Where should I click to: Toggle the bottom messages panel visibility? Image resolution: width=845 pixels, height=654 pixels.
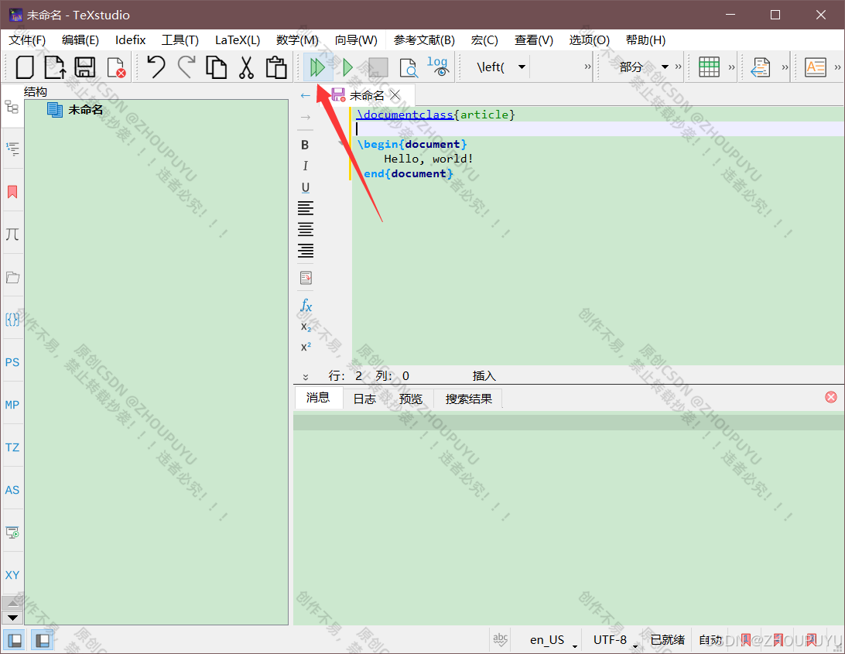coord(43,641)
